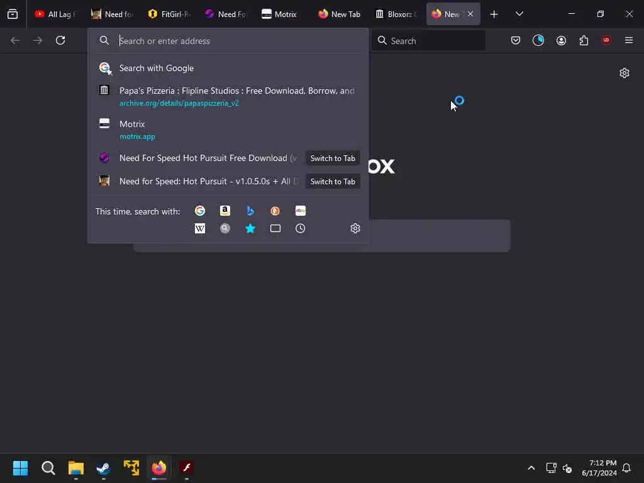644x483 pixels.
Task: Open File Explorer from taskbar
Action: tap(76, 468)
